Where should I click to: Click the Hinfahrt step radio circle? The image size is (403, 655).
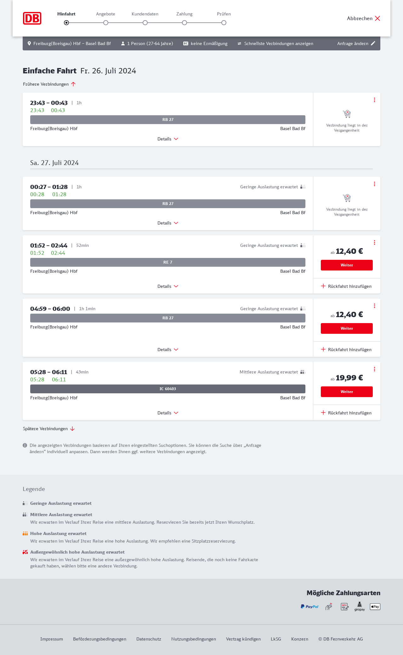(x=66, y=23)
